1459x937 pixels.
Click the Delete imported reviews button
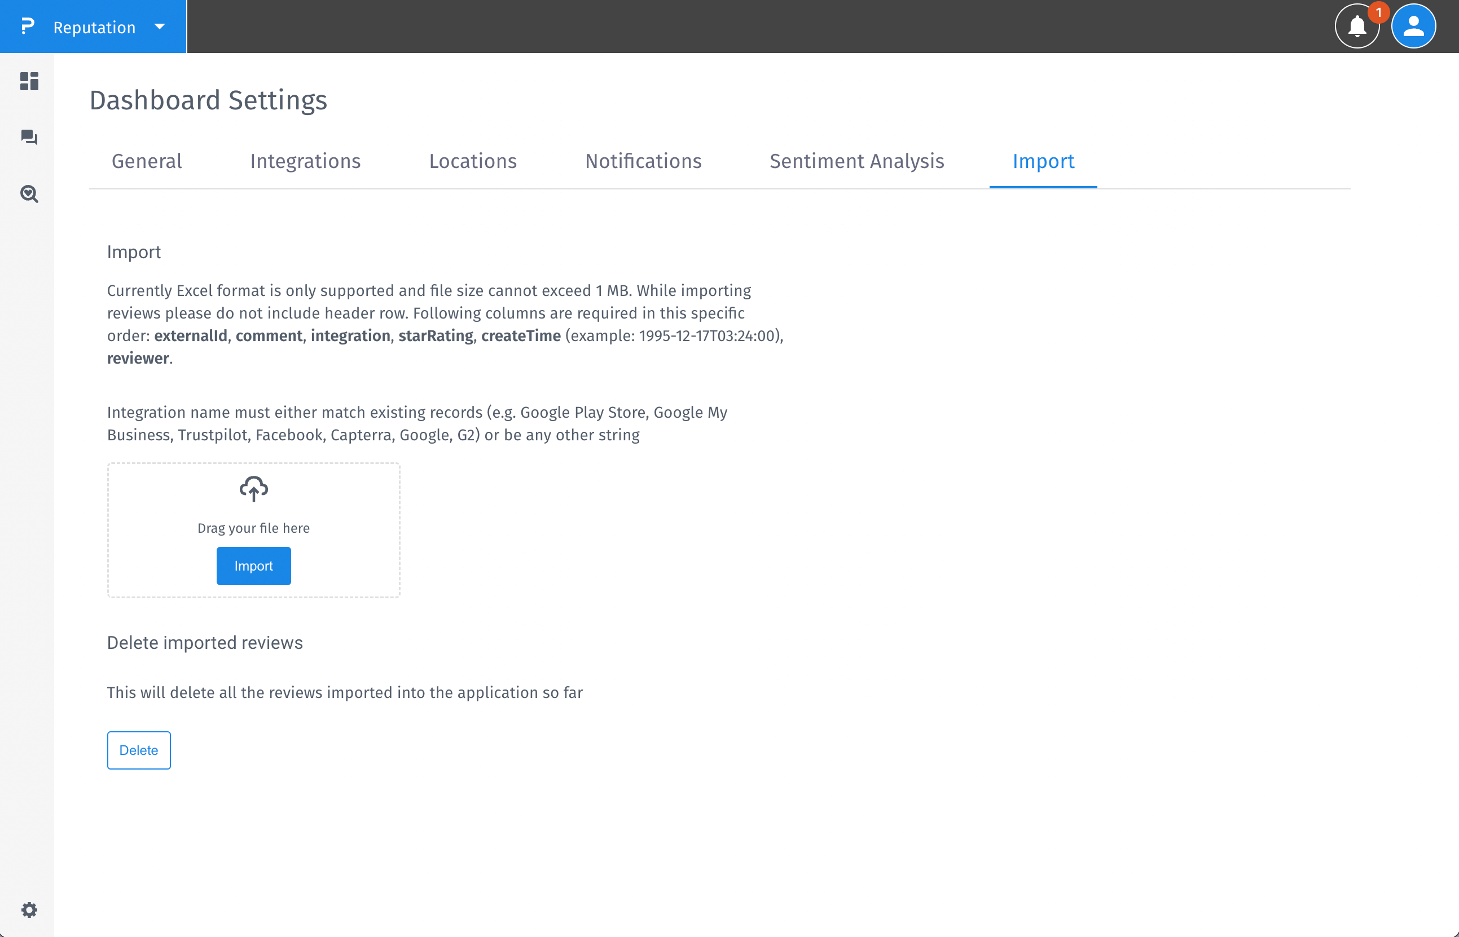coord(139,750)
